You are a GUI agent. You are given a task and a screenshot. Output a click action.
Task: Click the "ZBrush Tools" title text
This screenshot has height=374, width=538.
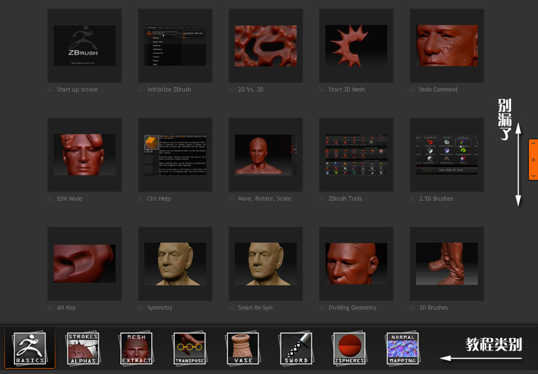coord(345,198)
